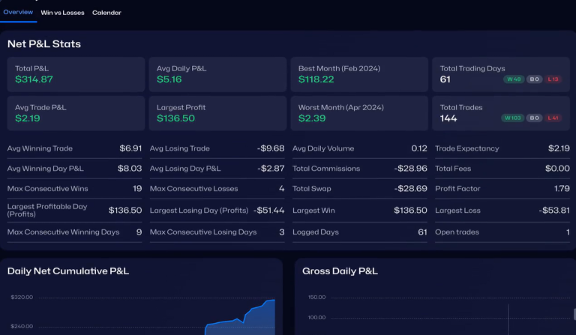
Task: Open the Avg Daily P&L card
Action: [x=217, y=74]
